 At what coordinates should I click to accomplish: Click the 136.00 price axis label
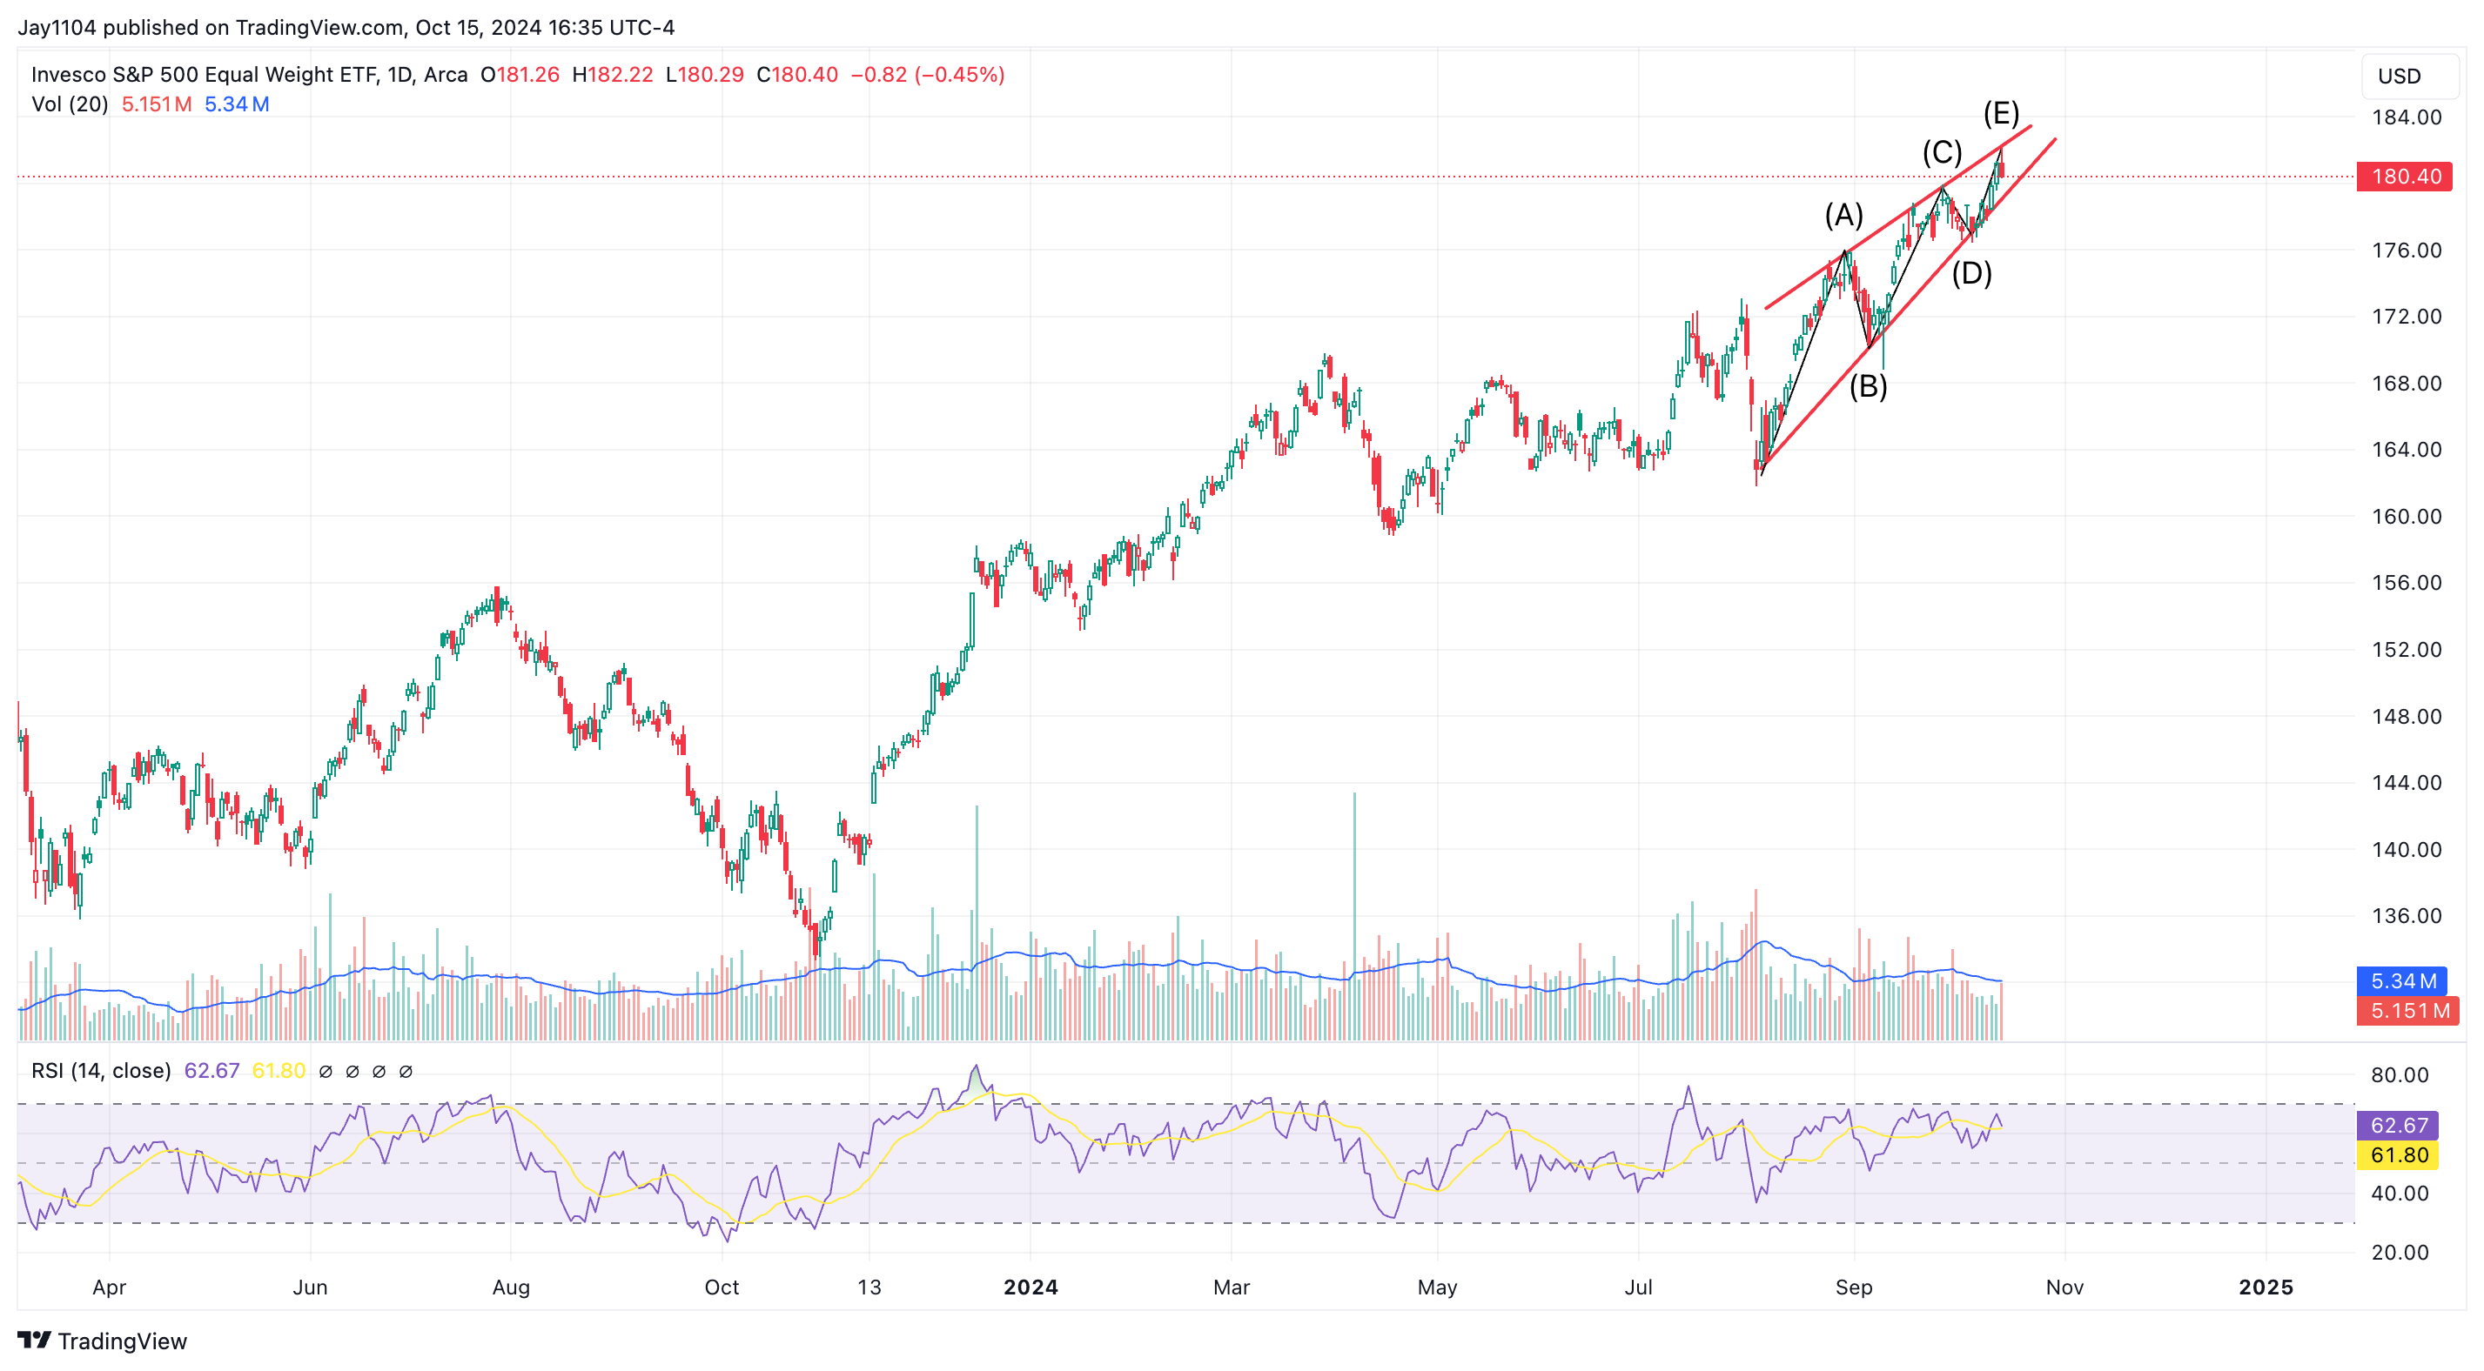point(2407,916)
